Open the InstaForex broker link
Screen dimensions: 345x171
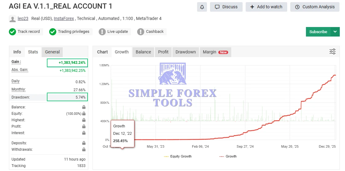64,18
